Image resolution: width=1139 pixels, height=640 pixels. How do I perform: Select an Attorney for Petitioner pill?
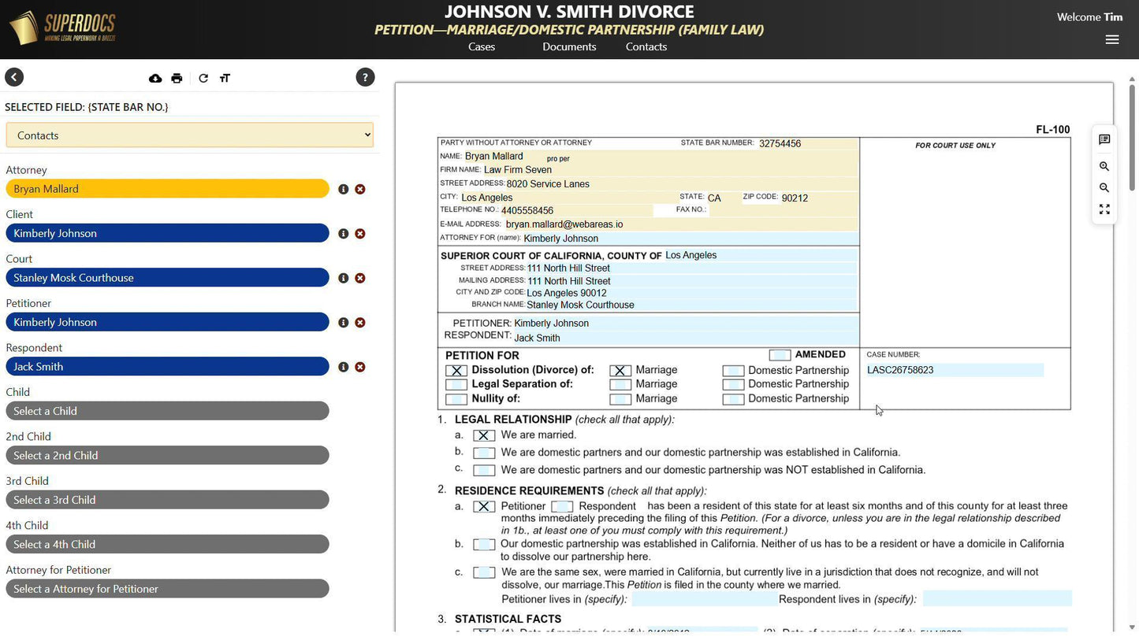pyautogui.click(x=167, y=589)
